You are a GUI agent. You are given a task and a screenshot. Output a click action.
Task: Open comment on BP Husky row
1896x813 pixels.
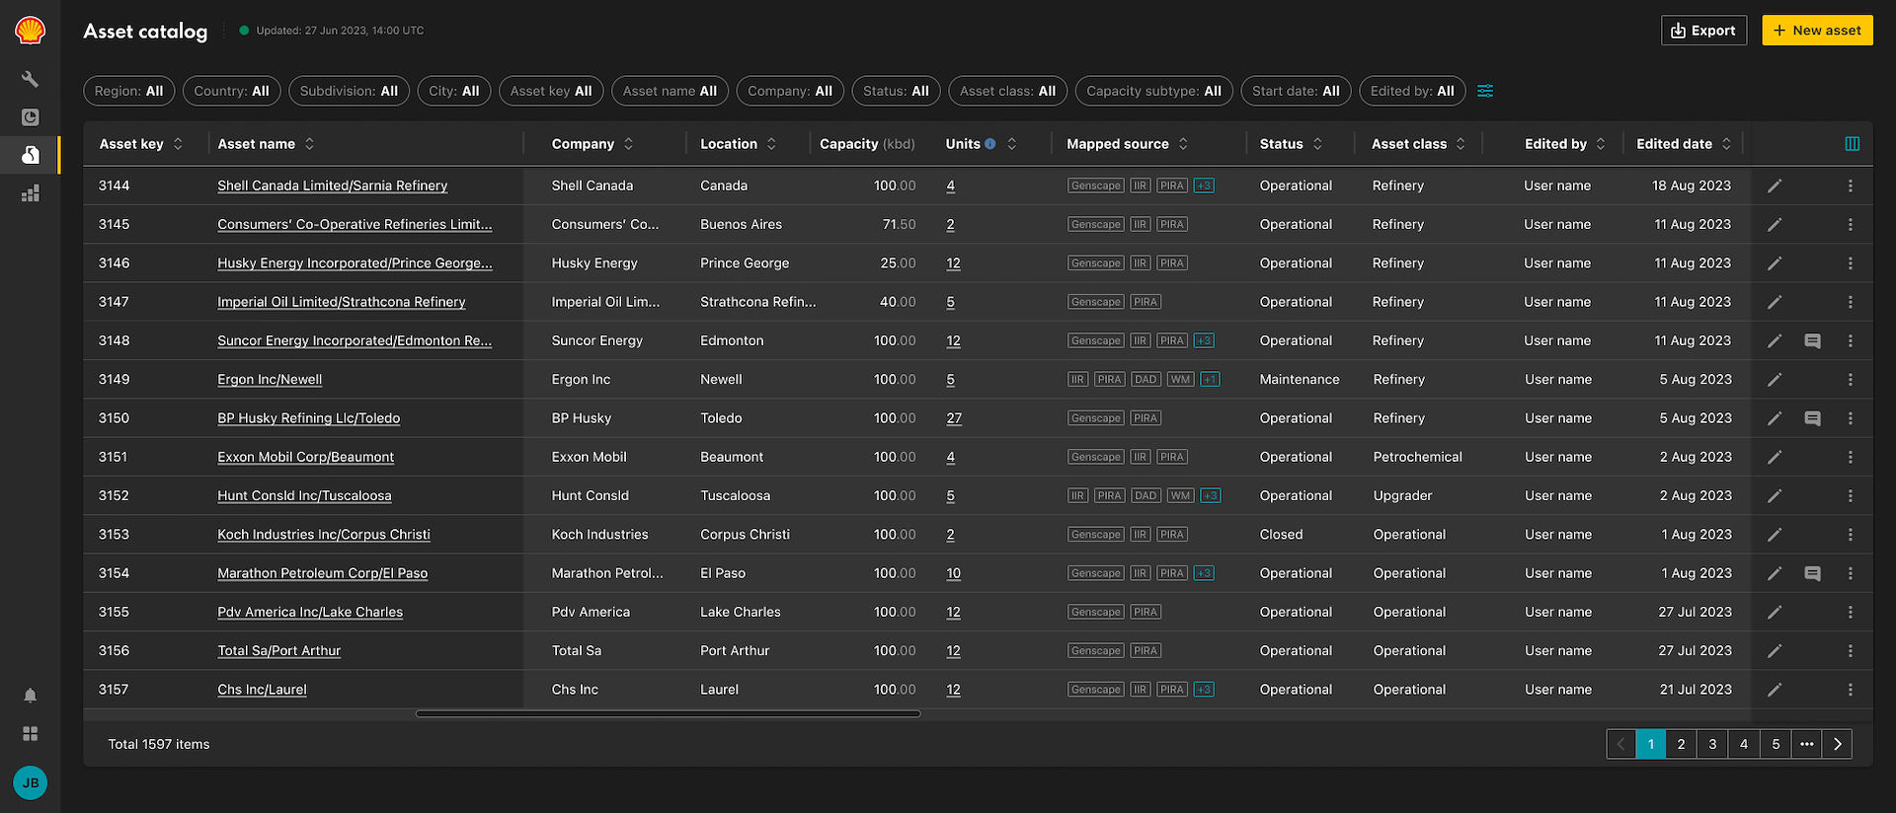1813,418
